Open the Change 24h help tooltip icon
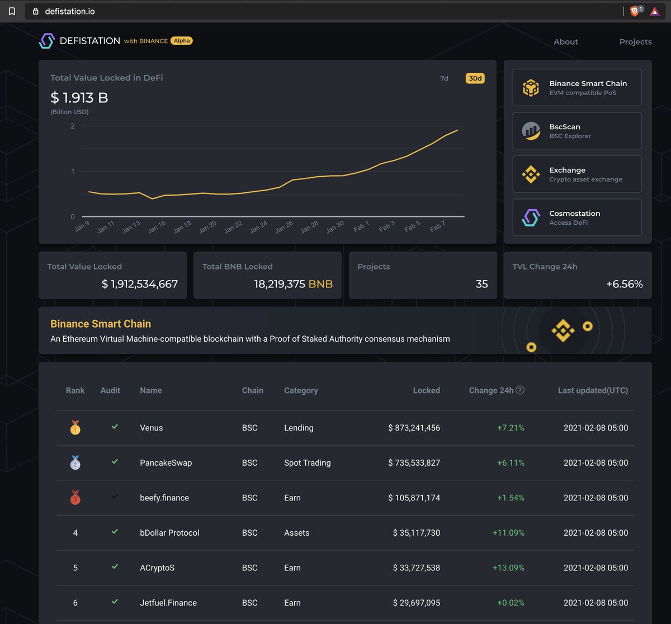This screenshot has width=671, height=624. tap(521, 390)
